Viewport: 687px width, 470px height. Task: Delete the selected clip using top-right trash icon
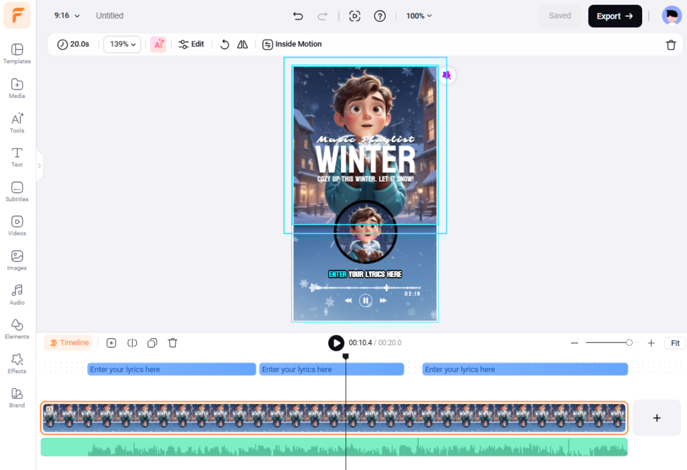click(x=670, y=45)
